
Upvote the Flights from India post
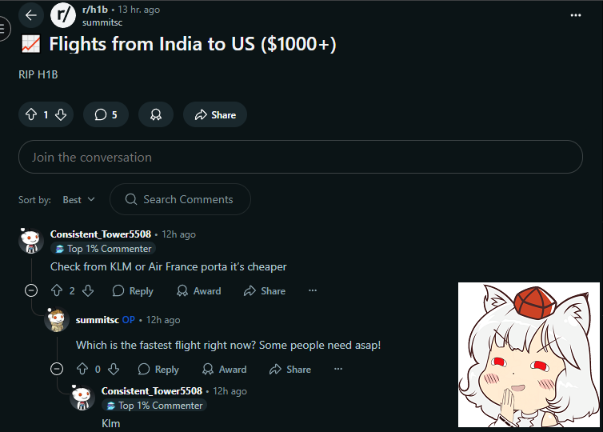[31, 114]
